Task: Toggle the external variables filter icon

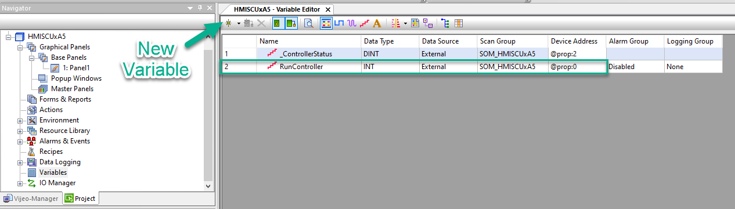Action: pyautogui.click(x=291, y=24)
